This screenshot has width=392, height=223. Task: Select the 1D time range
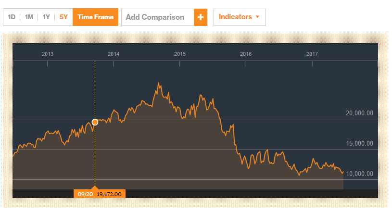[x=12, y=17]
